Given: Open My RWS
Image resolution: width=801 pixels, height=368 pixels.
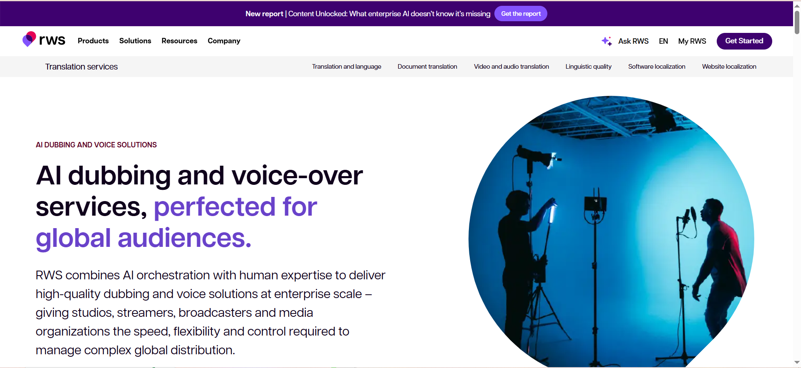Looking at the screenshot, I should [x=692, y=41].
